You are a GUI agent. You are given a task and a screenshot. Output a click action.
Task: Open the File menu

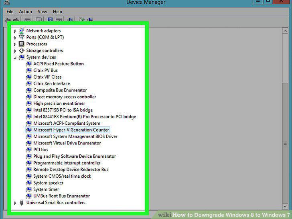[10, 12]
